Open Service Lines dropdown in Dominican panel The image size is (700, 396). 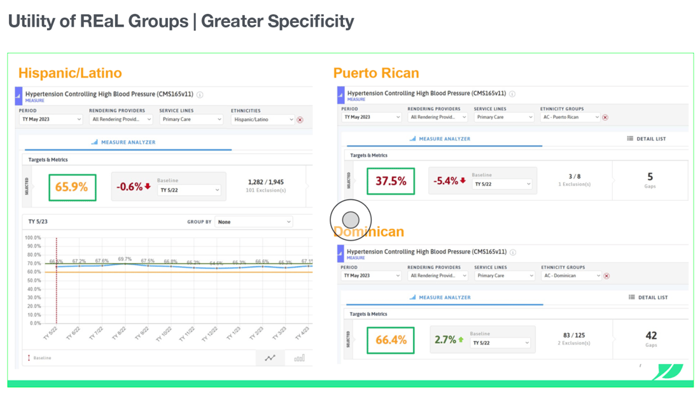[x=504, y=276]
